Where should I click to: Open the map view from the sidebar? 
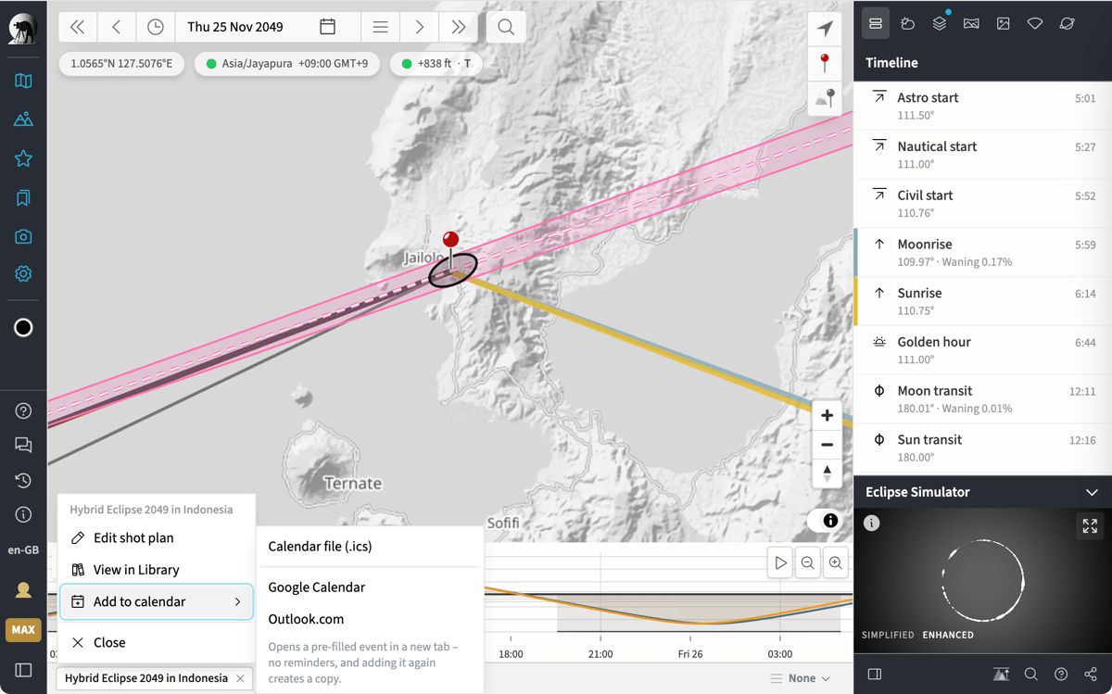pyautogui.click(x=23, y=81)
